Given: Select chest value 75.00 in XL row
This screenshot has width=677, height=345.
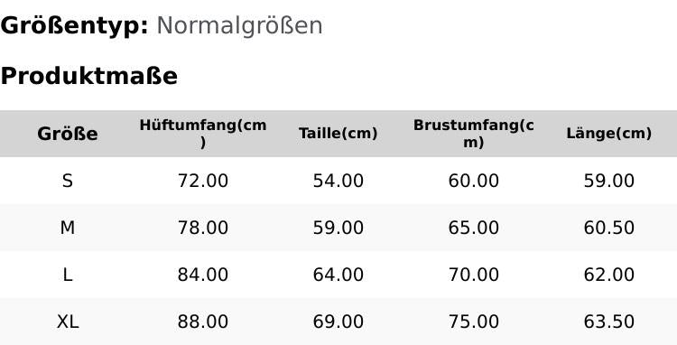Looking at the screenshot, I should tap(474, 322).
